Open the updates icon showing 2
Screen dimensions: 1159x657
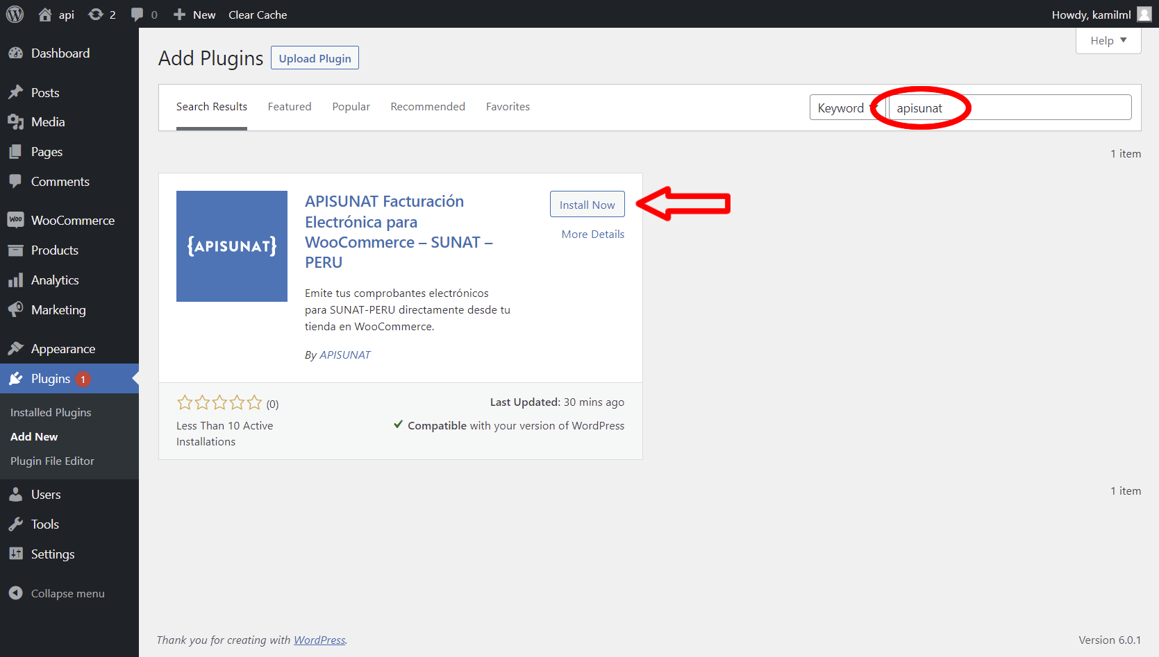(96, 15)
